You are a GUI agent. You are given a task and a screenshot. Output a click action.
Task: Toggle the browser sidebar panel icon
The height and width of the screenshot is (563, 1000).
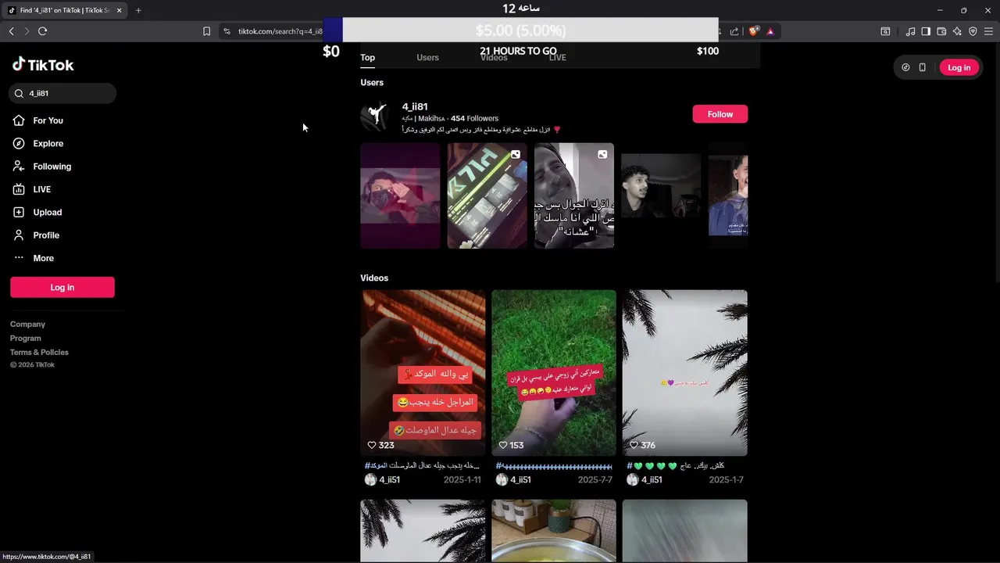point(926,31)
